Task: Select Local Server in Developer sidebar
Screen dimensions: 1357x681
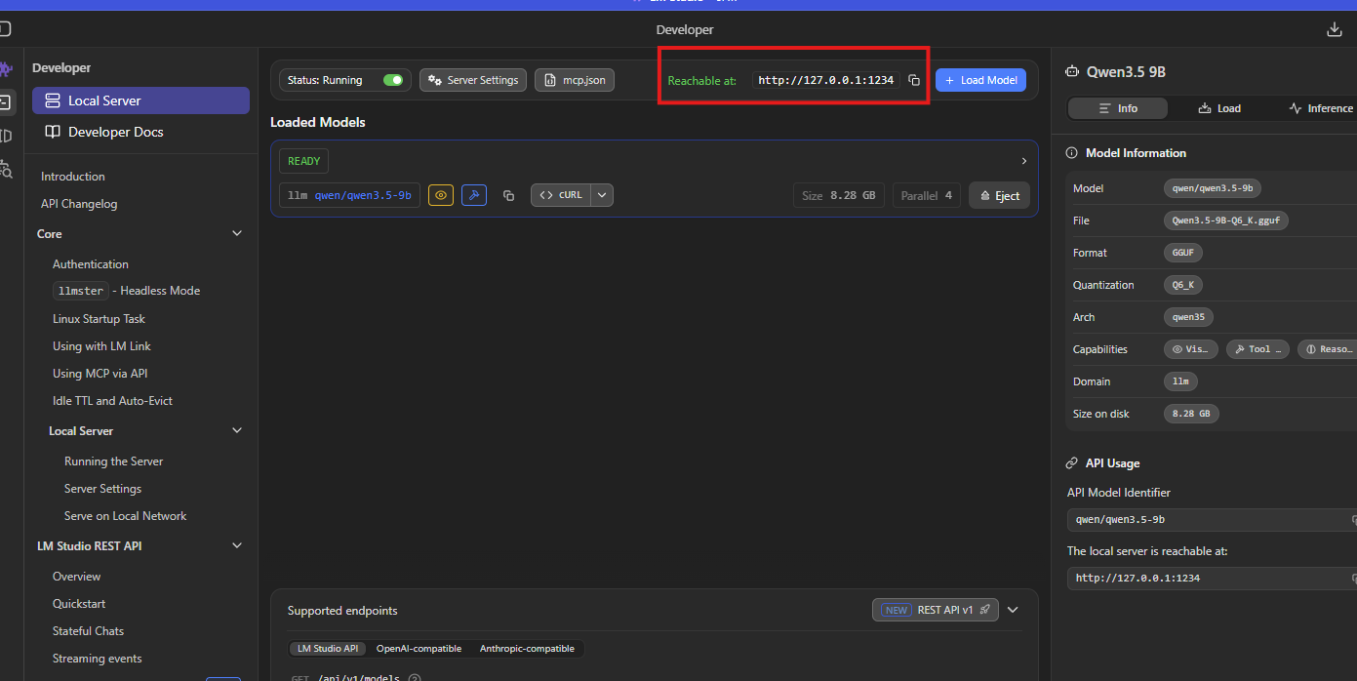Action: coord(140,100)
